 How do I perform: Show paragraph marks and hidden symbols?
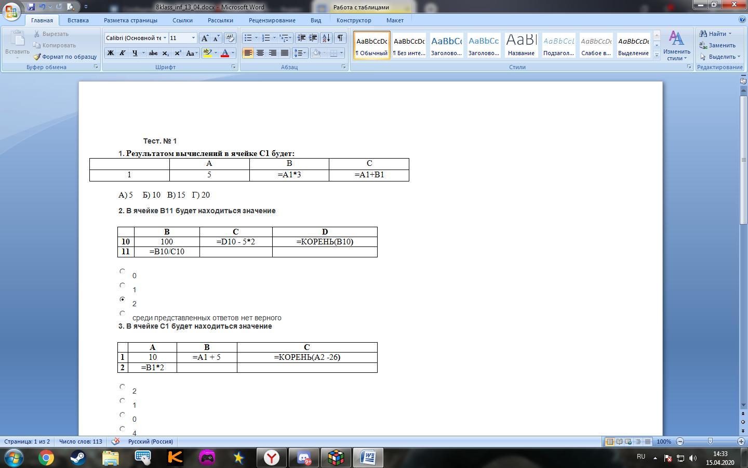pos(340,38)
